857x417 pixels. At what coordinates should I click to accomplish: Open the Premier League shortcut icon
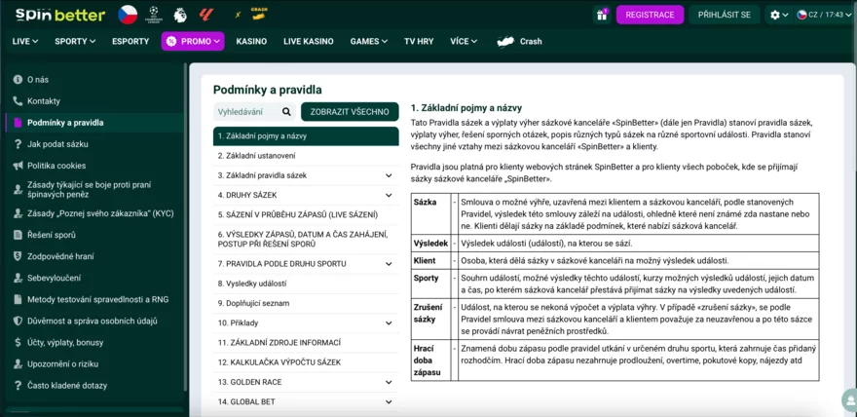click(179, 15)
